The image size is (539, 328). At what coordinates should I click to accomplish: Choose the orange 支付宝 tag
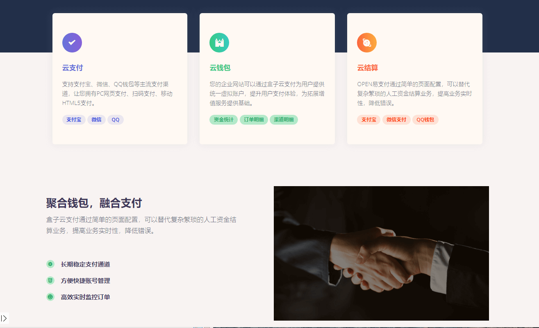point(369,120)
